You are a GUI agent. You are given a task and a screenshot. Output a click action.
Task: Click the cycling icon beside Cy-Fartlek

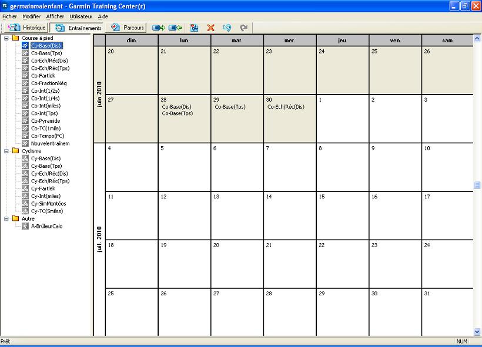25,188
